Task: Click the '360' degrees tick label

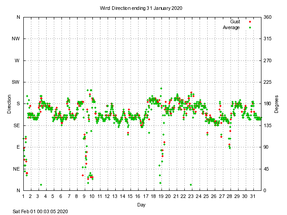Action: [x=267, y=17]
